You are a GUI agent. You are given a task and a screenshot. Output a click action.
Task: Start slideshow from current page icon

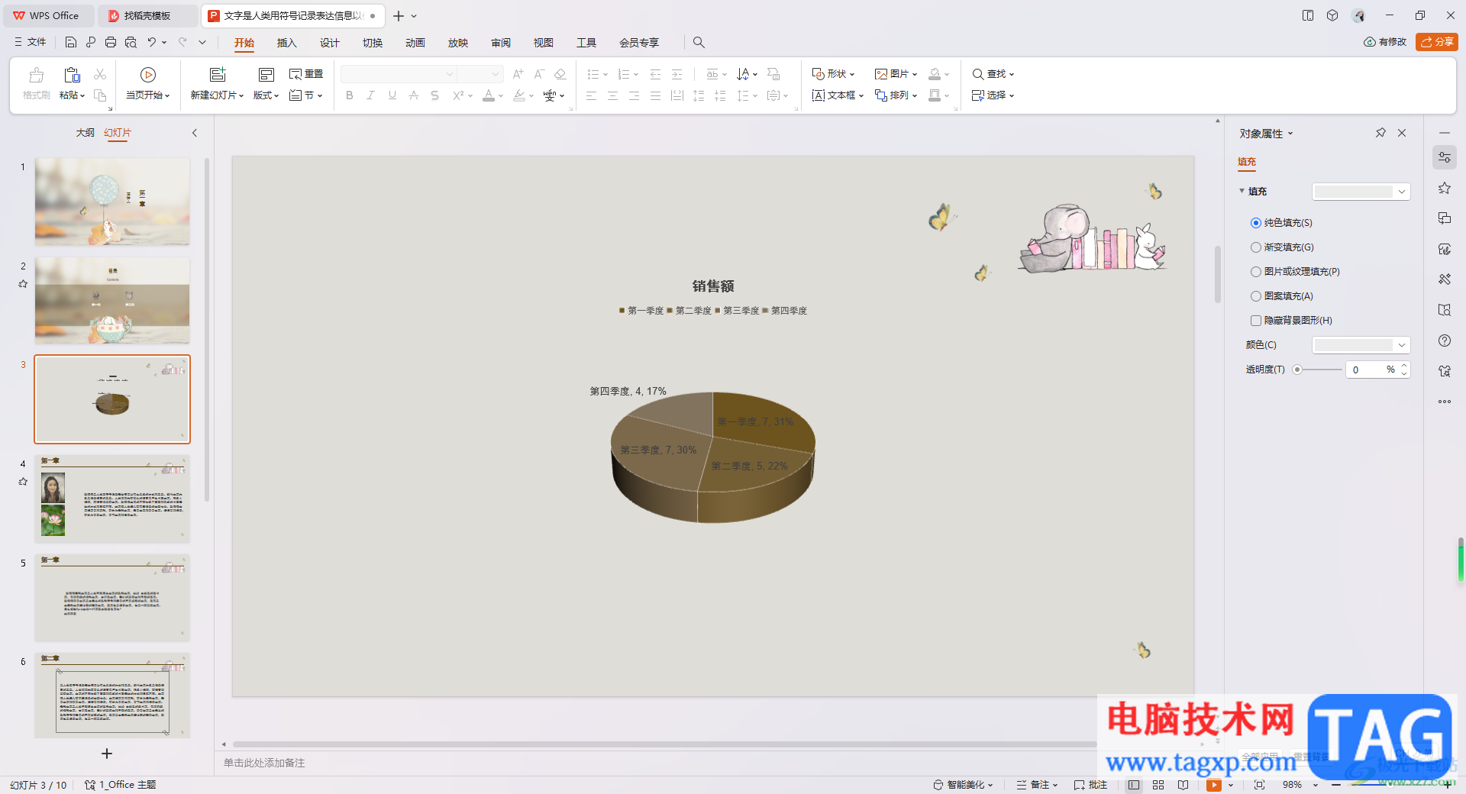(148, 75)
